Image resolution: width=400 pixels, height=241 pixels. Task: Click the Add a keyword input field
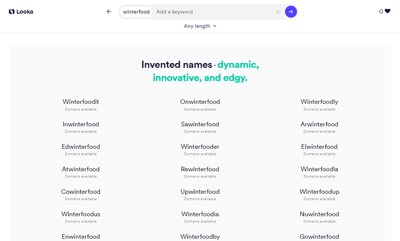[x=211, y=12]
